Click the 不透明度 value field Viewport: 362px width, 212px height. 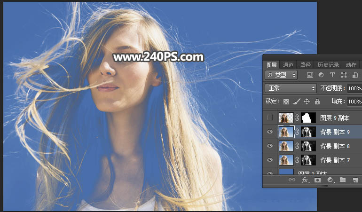tap(354, 88)
